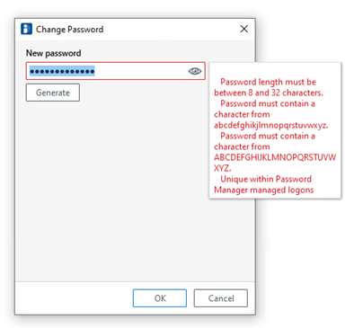Click "Unique within Password" rule text
354x328 pixels.
(266, 179)
